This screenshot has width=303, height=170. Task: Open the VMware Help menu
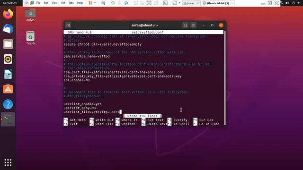point(80,3)
